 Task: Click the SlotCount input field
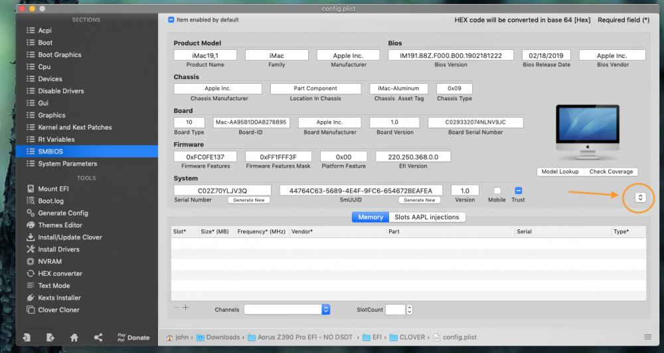[396, 309]
